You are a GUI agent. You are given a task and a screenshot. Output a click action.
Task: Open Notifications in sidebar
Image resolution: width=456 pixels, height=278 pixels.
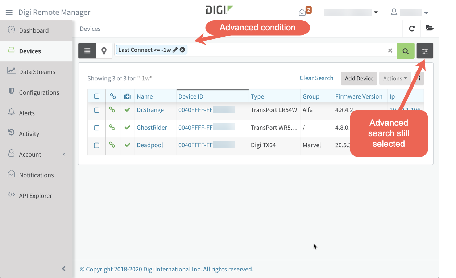(36, 175)
